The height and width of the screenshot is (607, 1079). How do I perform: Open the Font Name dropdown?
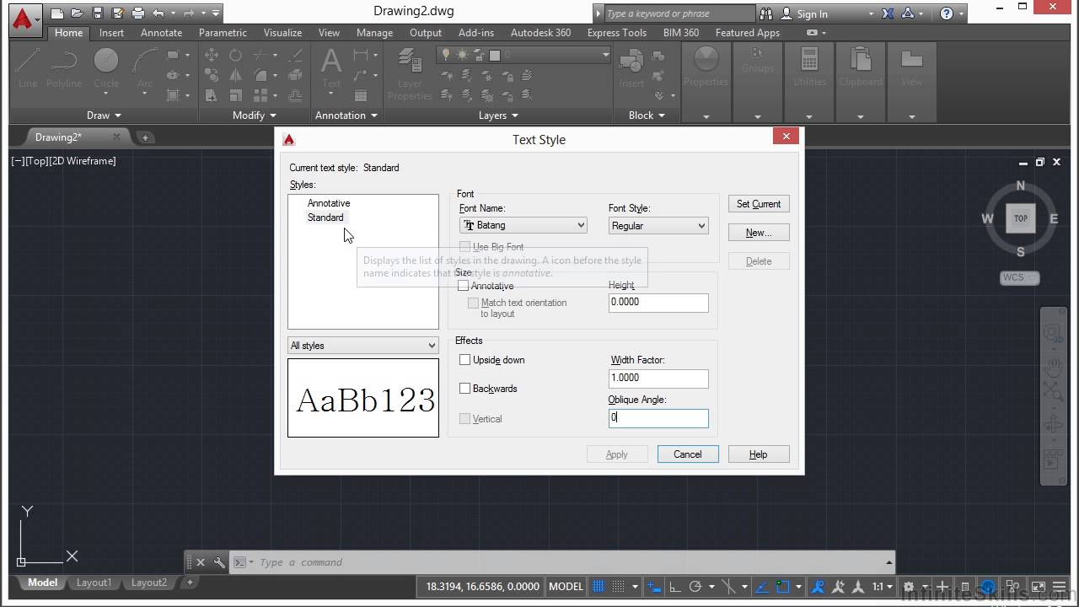(523, 226)
